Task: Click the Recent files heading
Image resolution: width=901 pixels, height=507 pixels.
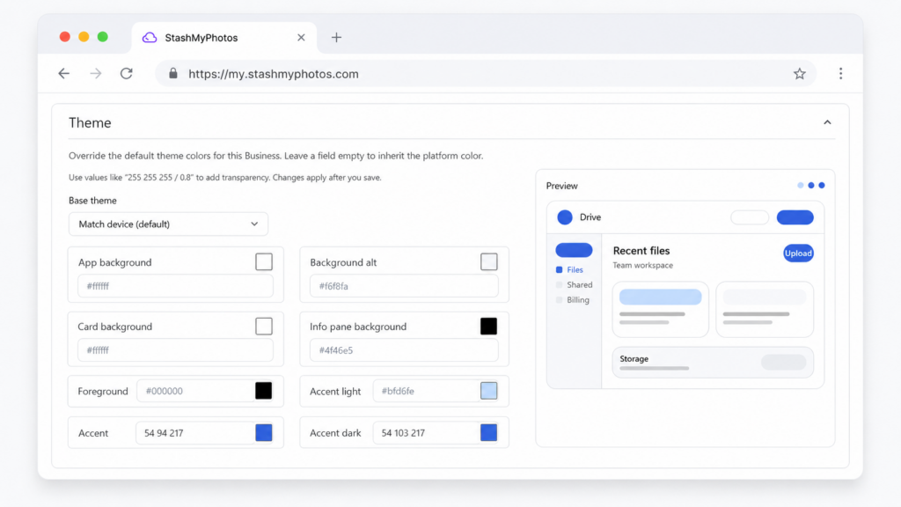Action: point(641,251)
